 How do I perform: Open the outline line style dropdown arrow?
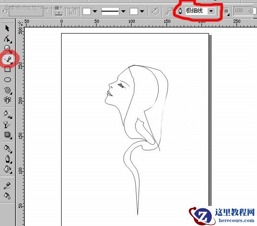tap(123, 11)
